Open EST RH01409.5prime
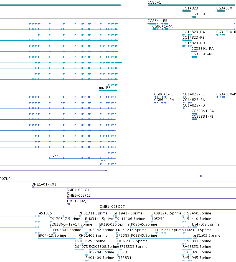Image resolution: width=236 pixels, height=262 pixels. coord(87,261)
